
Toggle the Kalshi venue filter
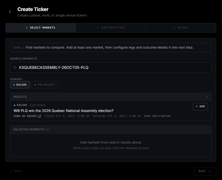coord(20,85)
